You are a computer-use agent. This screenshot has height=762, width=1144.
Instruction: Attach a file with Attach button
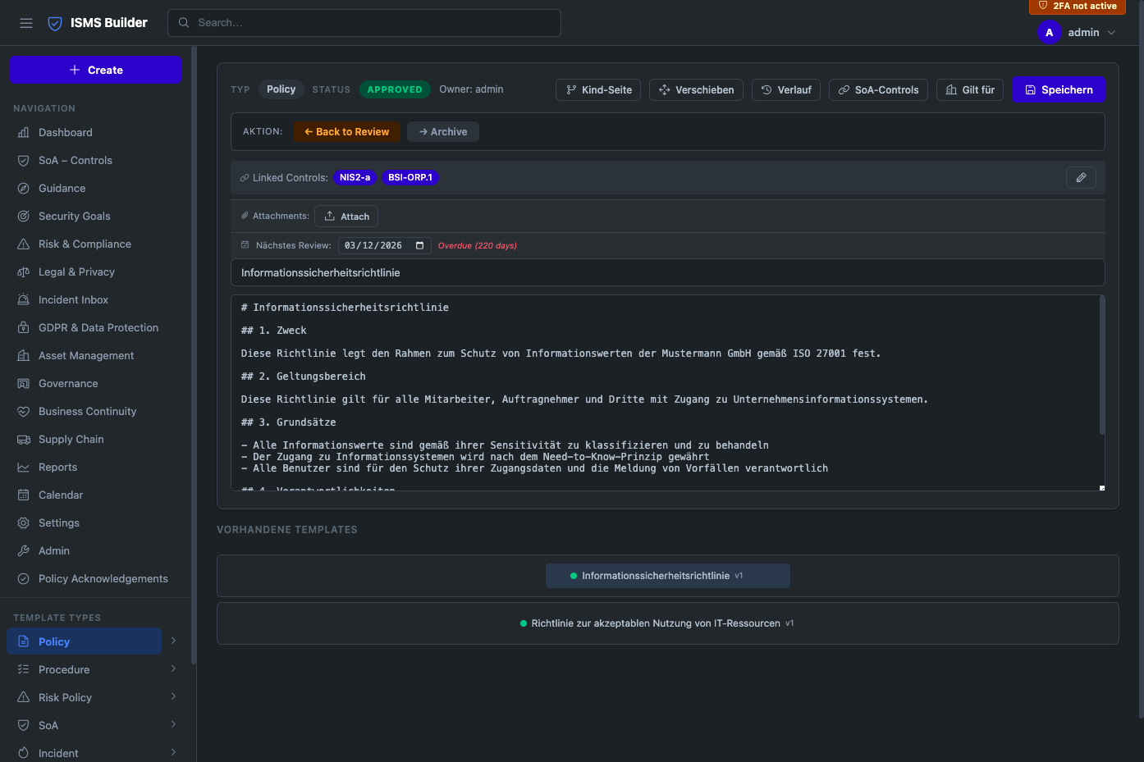(346, 217)
